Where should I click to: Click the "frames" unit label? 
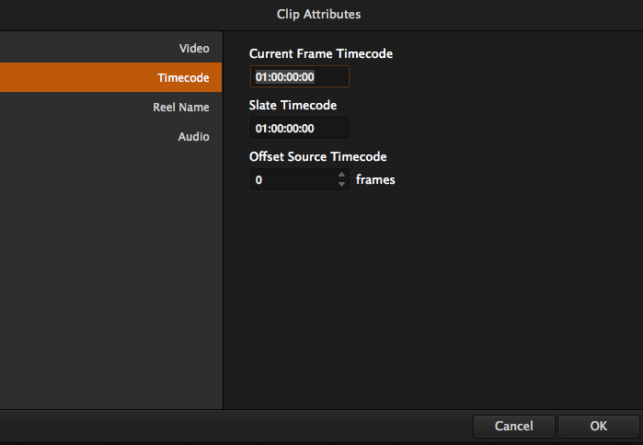tap(375, 180)
